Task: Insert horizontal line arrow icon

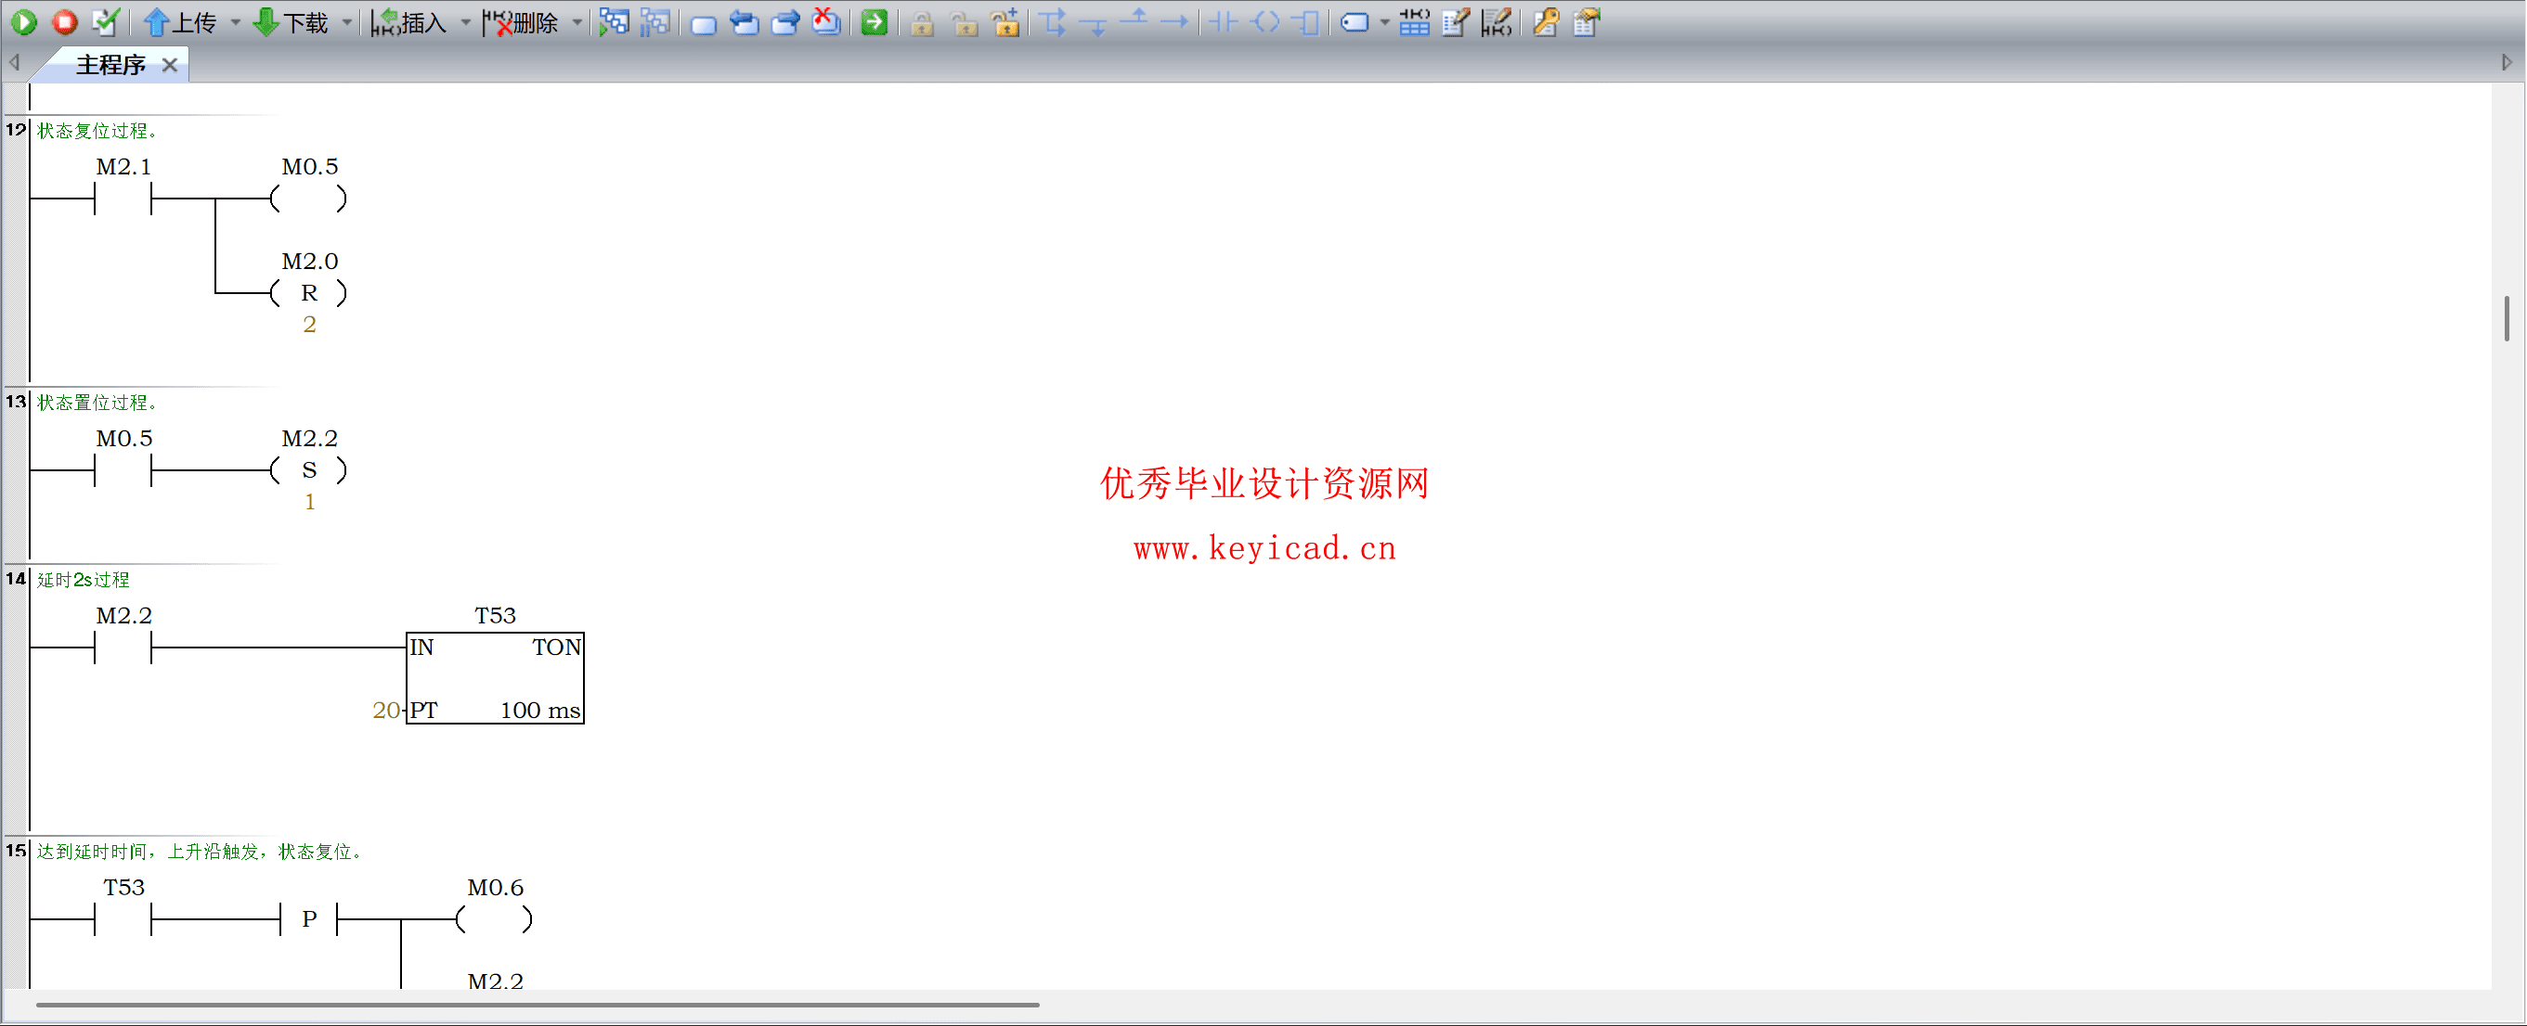Action: (x=1175, y=21)
